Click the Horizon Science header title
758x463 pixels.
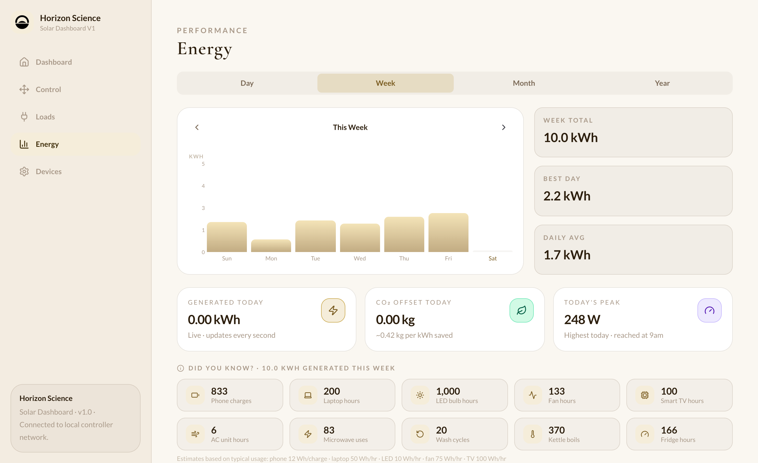click(70, 18)
